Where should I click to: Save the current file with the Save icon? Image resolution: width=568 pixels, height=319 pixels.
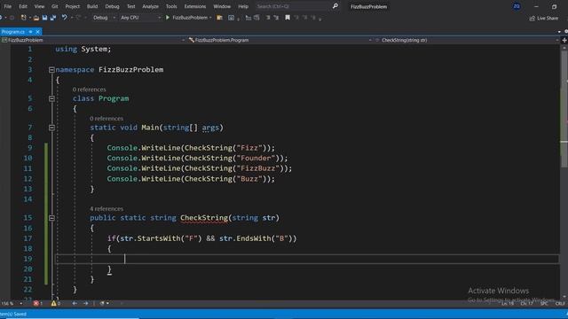point(44,18)
